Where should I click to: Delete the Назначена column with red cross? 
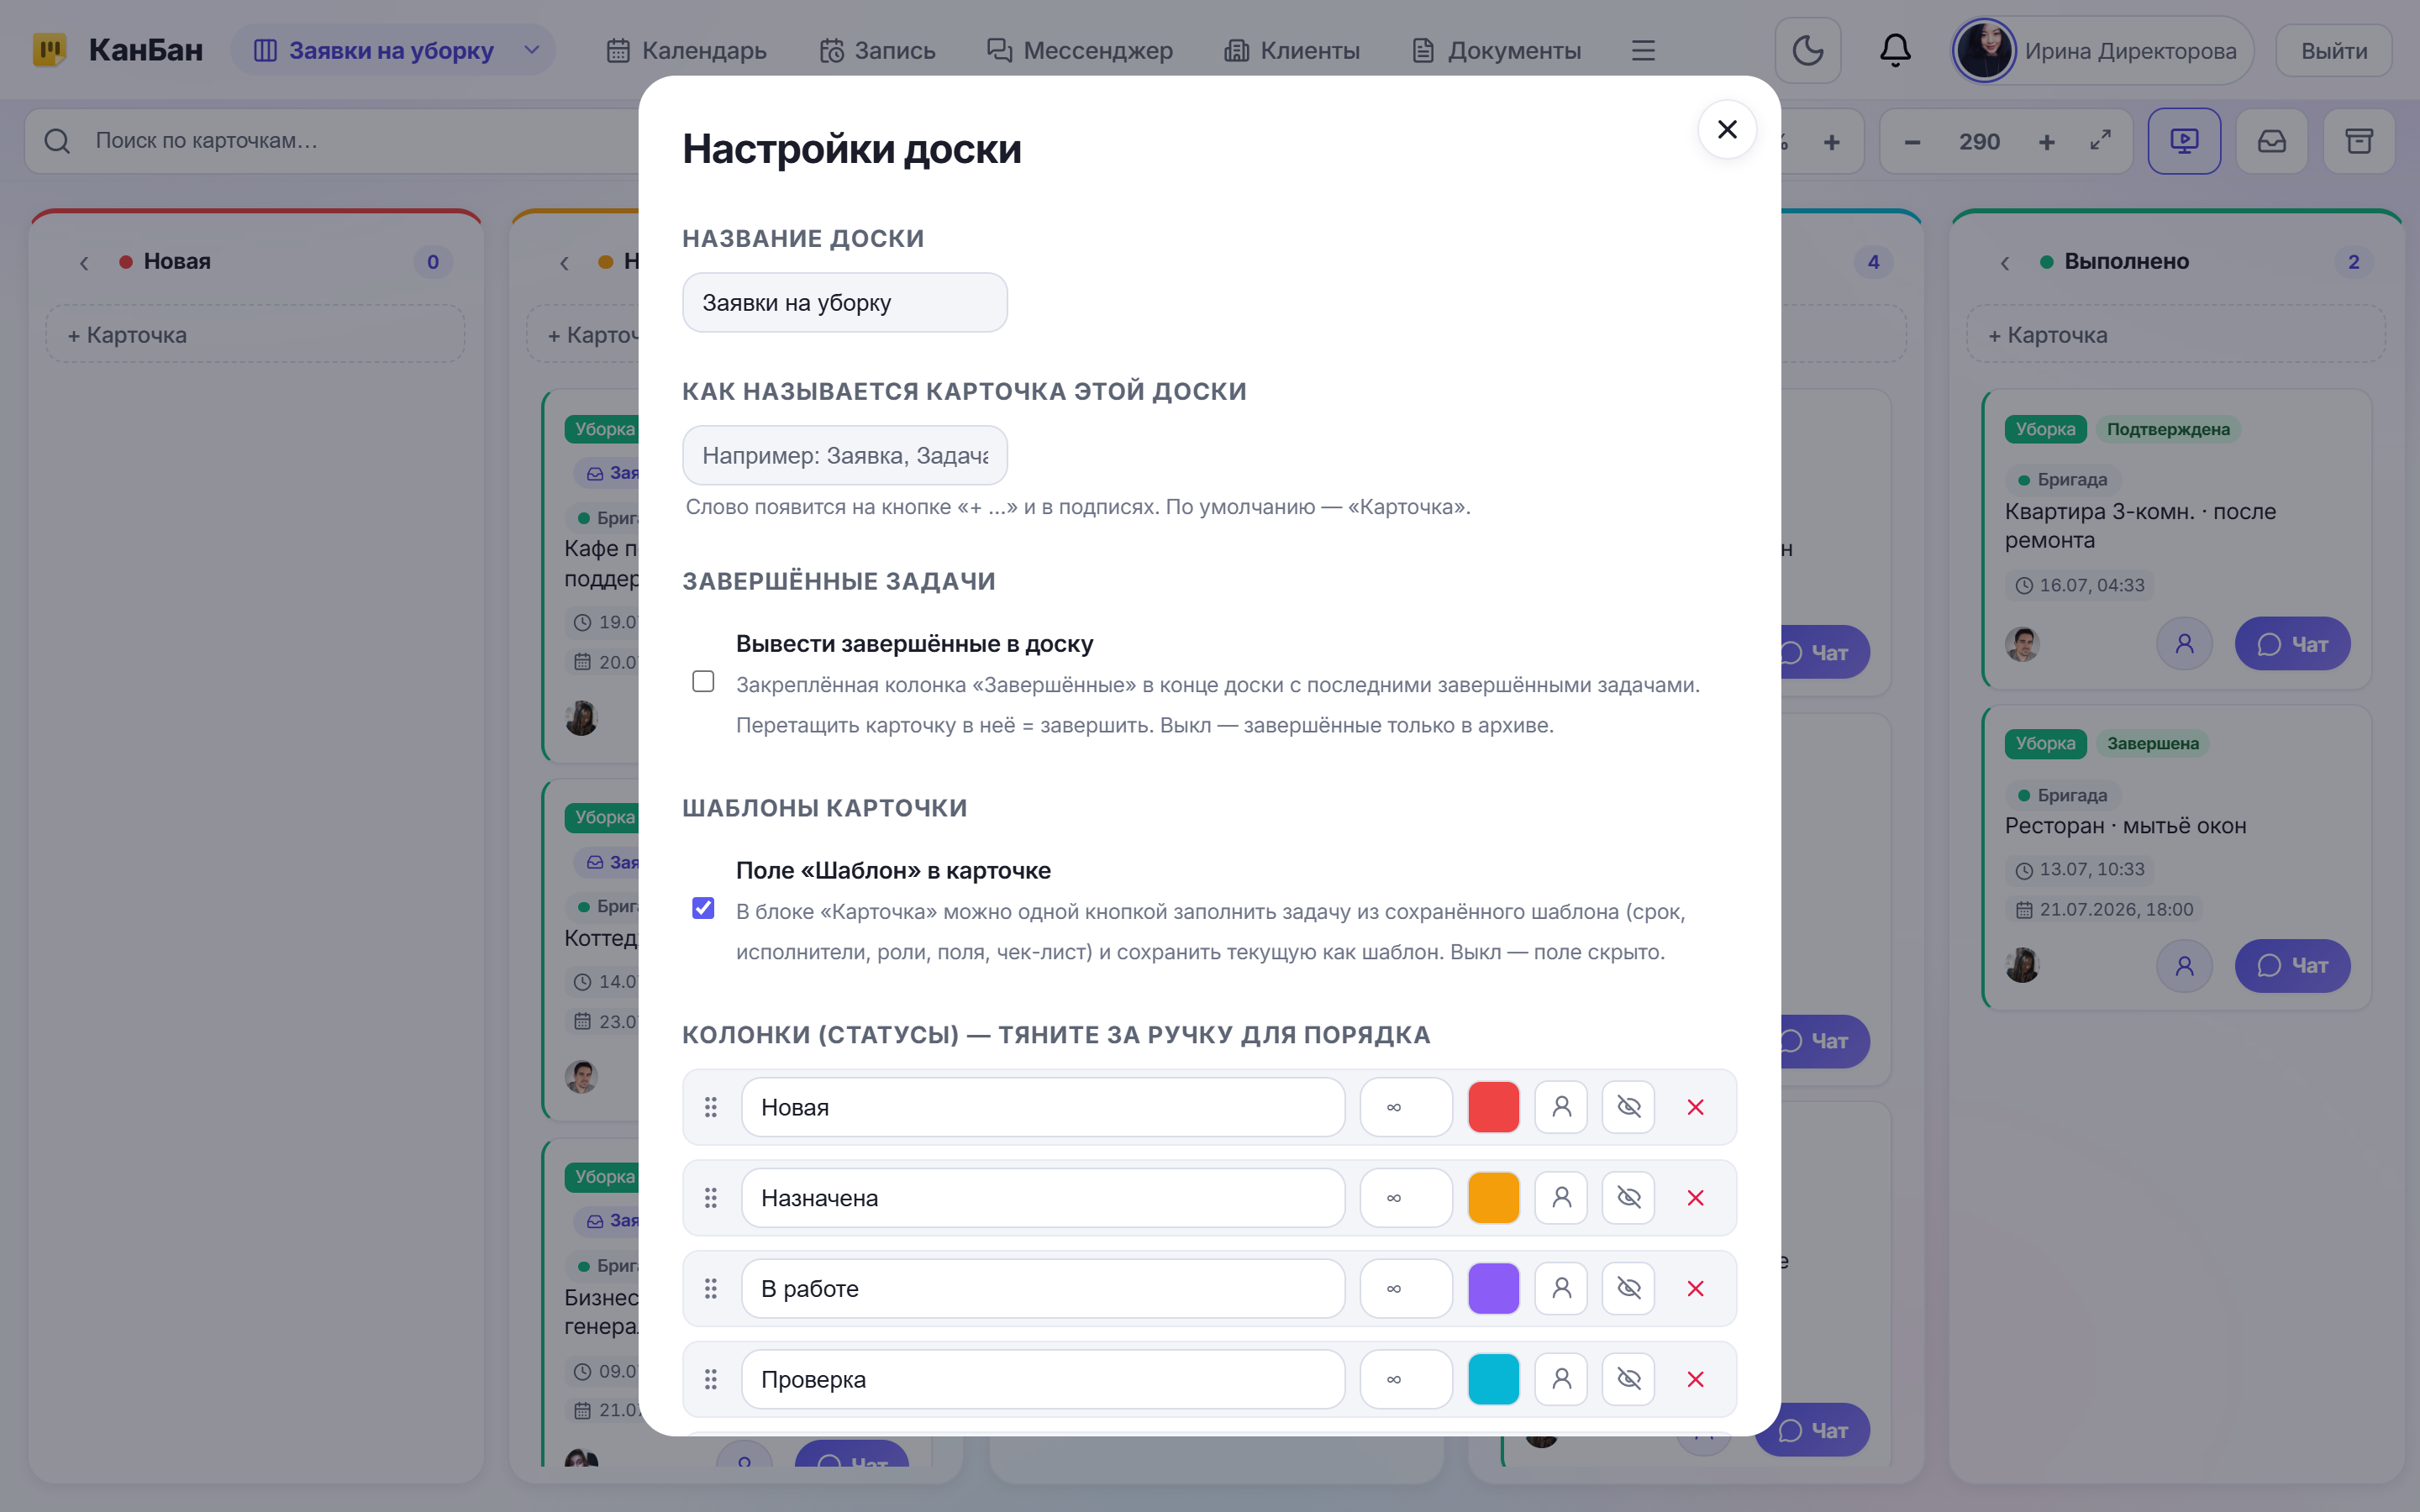1695,1198
